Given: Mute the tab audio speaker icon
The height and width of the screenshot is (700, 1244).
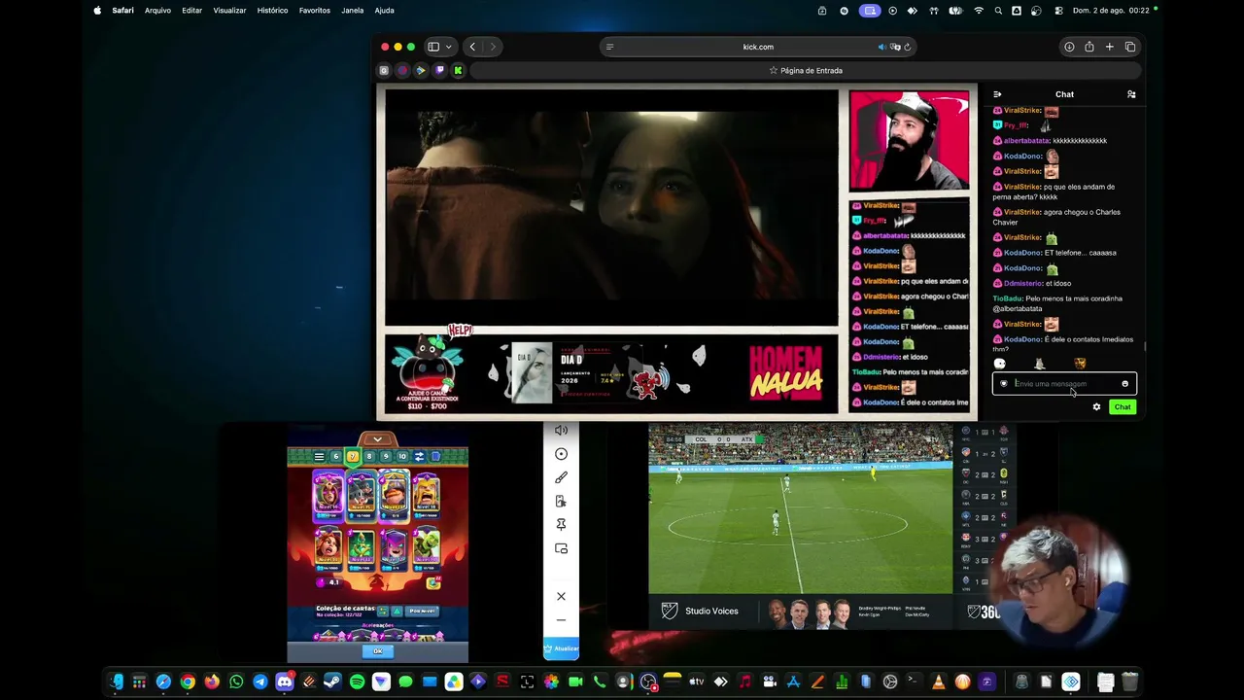Looking at the screenshot, I should [881, 47].
